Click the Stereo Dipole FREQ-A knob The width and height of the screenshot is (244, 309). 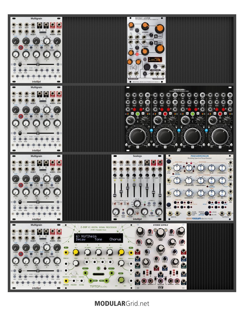(x=140, y=231)
